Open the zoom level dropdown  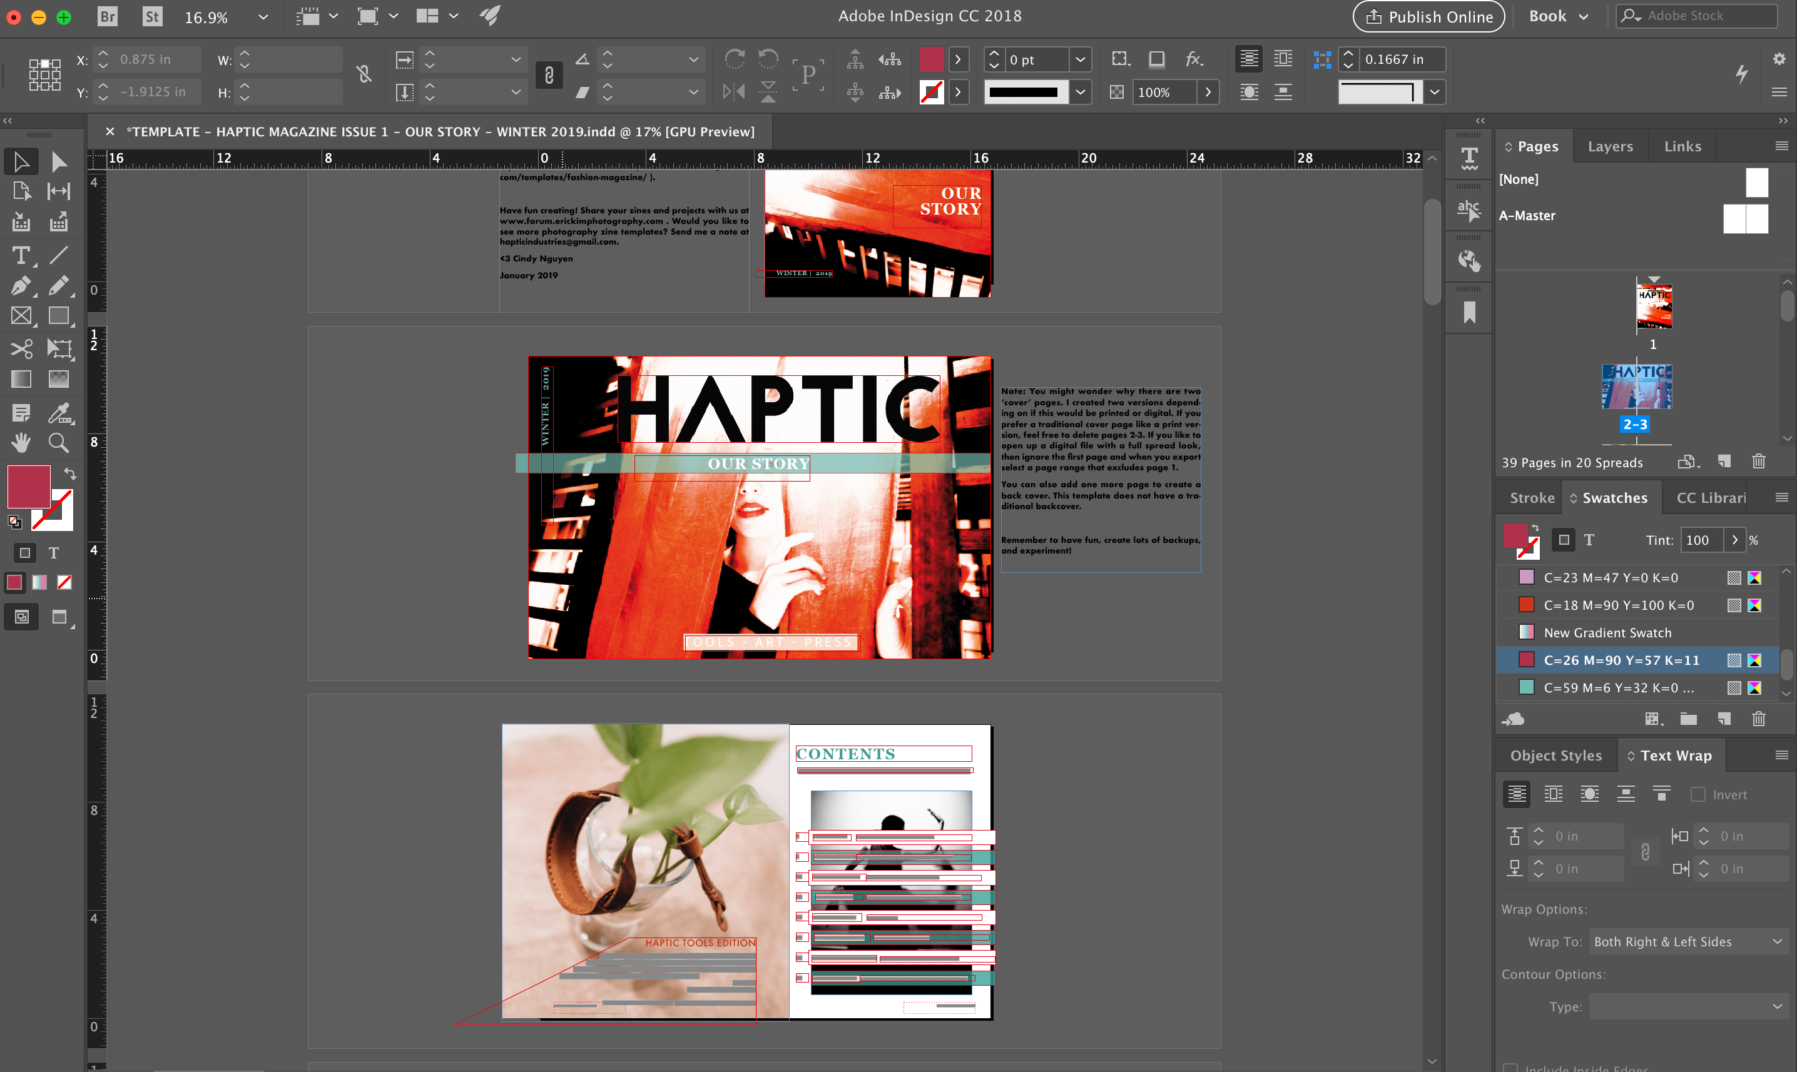(x=263, y=17)
